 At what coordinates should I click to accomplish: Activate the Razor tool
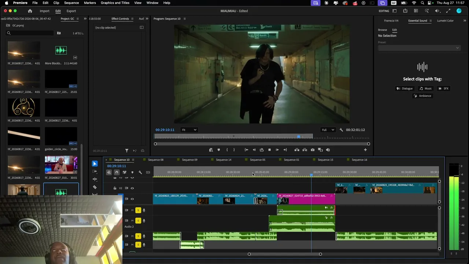click(x=95, y=187)
